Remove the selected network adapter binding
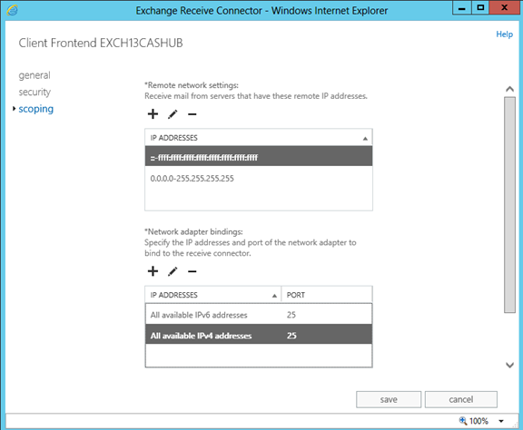The height and width of the screenshot is (430, 523). point(192,271)
